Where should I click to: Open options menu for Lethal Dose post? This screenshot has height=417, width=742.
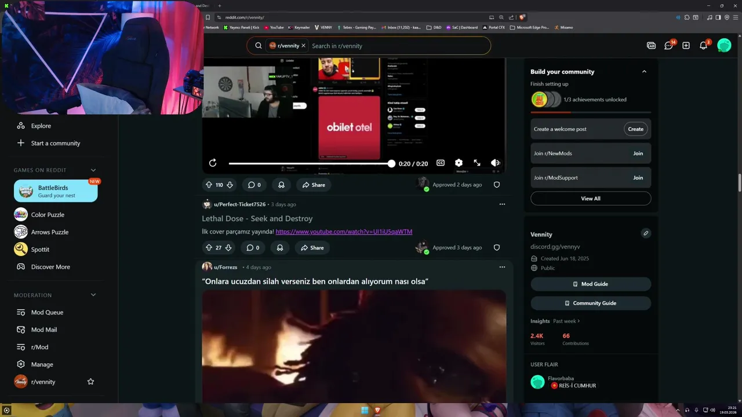pyautogui.click(x=502, y=204)
